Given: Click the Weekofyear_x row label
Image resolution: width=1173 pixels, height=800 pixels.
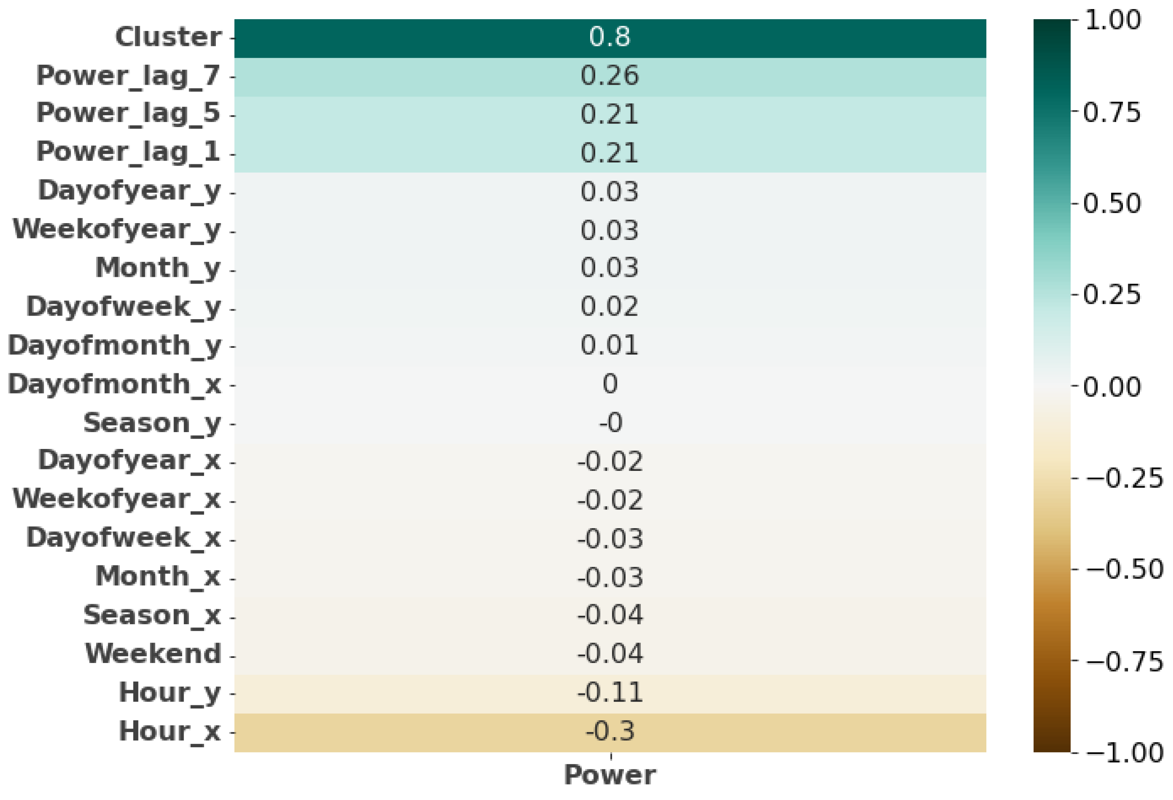Looking at the screenshot, I should tap(117, 499).
